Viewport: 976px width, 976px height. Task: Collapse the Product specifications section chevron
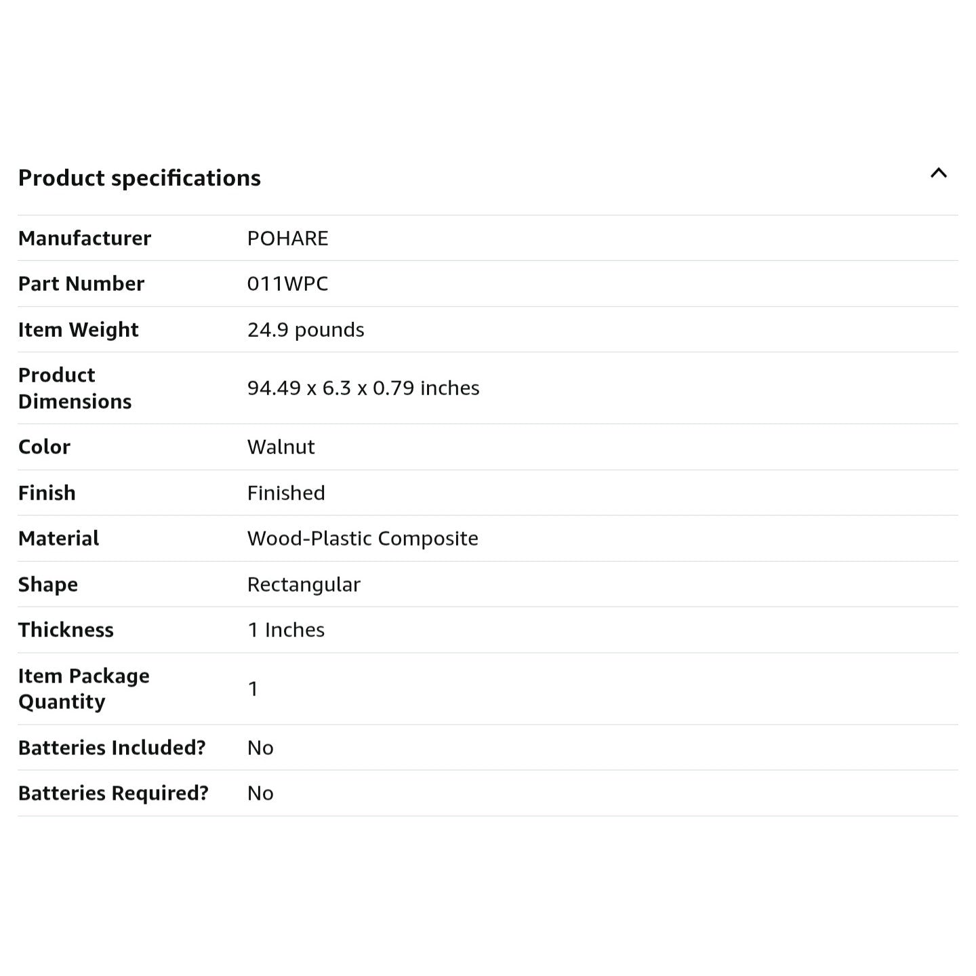tap(938, 174)
